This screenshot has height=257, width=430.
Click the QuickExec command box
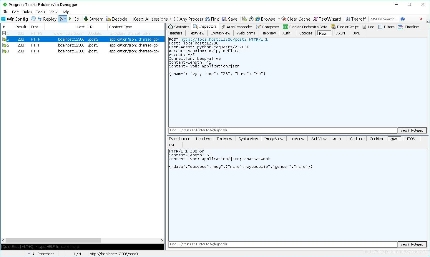(82, 247)
